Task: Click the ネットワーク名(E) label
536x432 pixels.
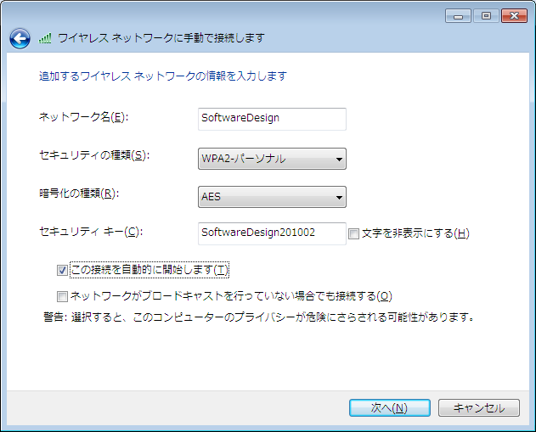Action: pos(84,117)
